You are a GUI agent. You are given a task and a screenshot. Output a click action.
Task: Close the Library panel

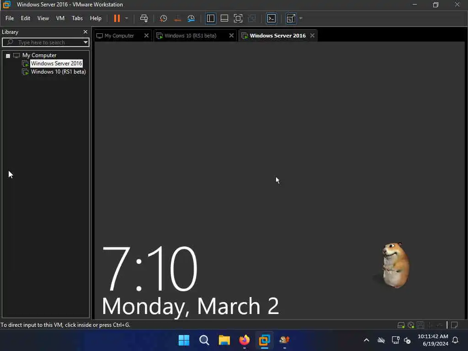click(x=85, y=32)
